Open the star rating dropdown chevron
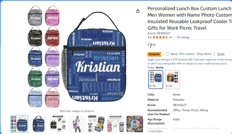Viewport: 232px width, 134px height. [x=170, y=37]
